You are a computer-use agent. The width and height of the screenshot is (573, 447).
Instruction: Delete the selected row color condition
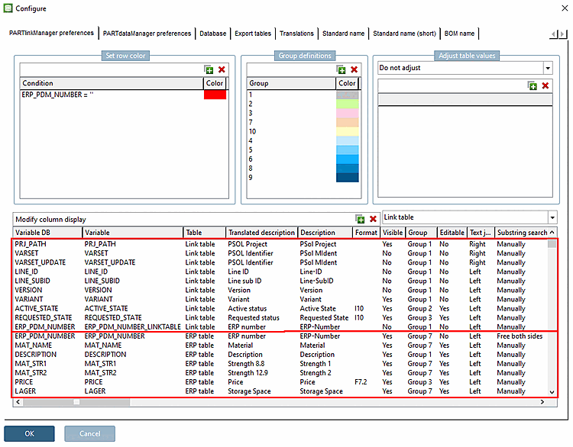(x=222, y=69)
